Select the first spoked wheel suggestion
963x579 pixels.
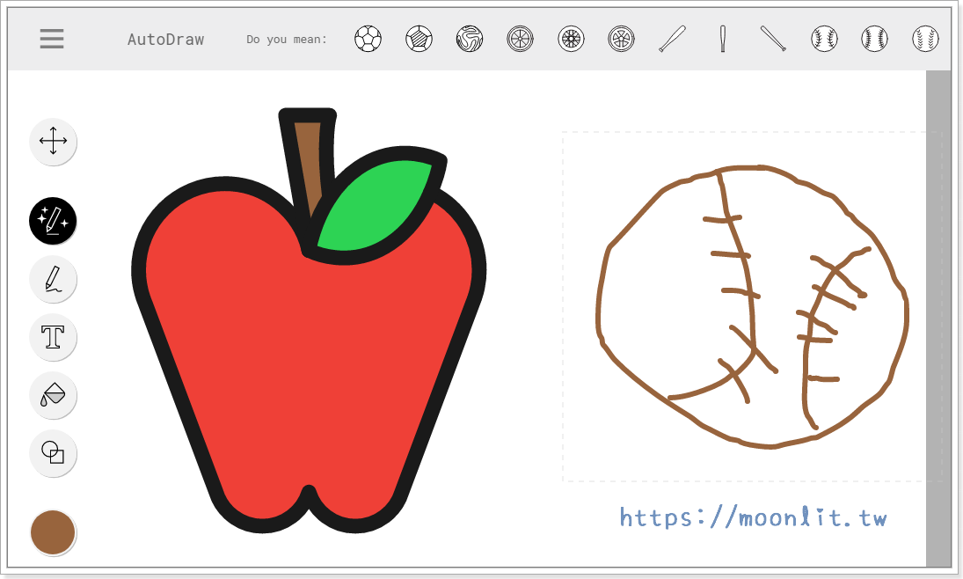[521, 39]
